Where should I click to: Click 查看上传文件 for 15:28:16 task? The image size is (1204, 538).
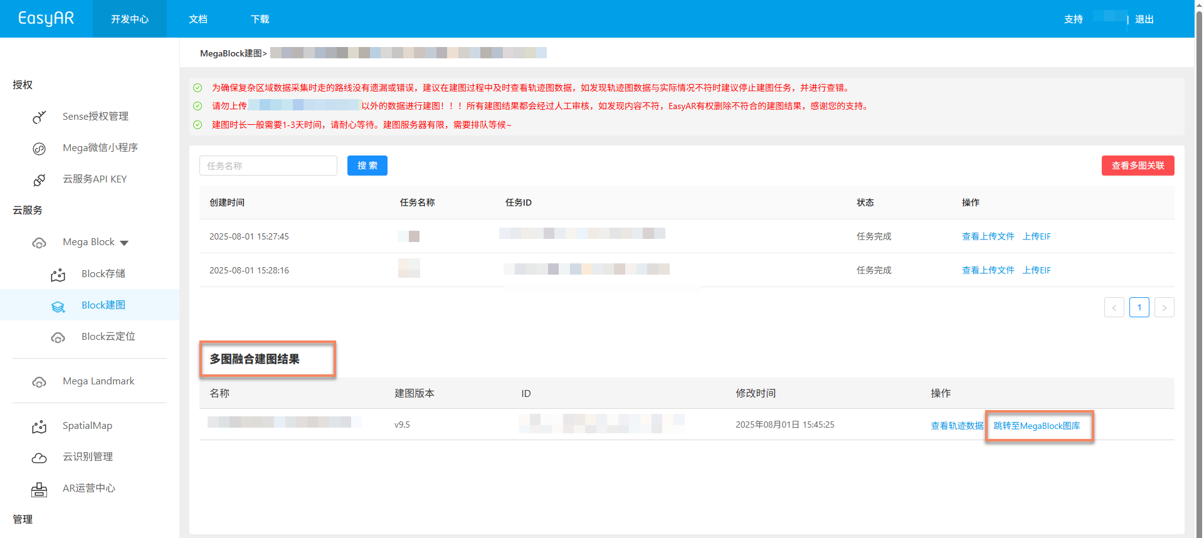[x=988, y=270]
